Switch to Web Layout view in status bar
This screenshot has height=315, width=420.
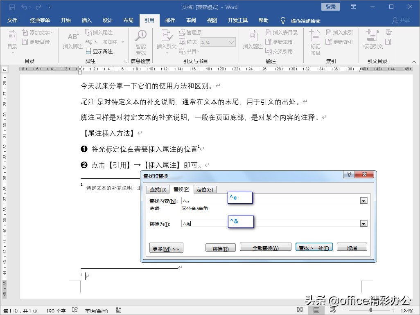click(x=332, y=310)
